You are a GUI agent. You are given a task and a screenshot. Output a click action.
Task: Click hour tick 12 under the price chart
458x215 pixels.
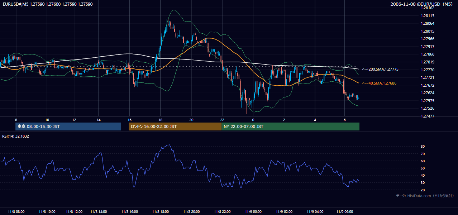coord(74,120)
